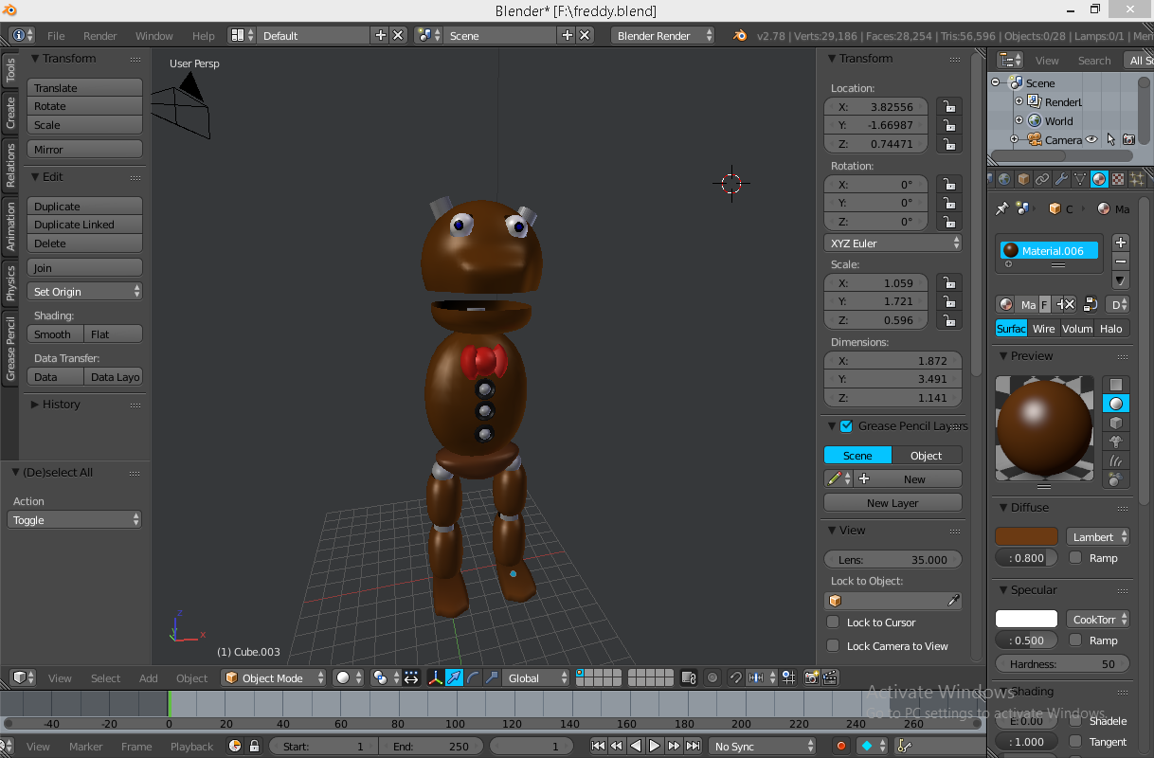
Task: Toggle Camera selectability cursor in outliner
Action: pyautogui.click(x=1110, y=139)
